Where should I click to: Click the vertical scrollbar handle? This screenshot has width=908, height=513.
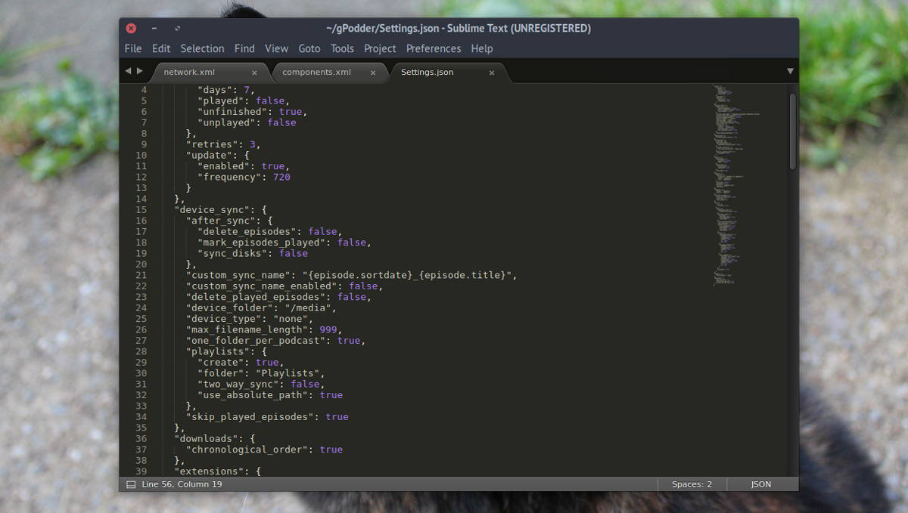click(x=792, y=131)
